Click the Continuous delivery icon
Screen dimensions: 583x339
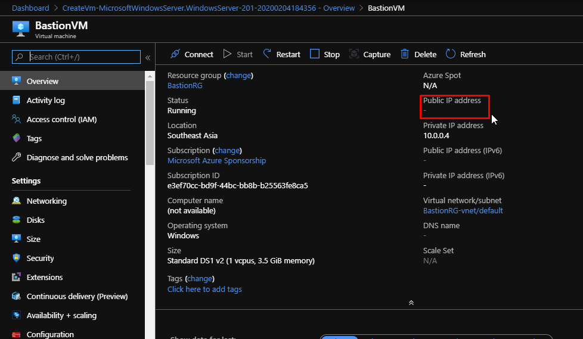16,296
